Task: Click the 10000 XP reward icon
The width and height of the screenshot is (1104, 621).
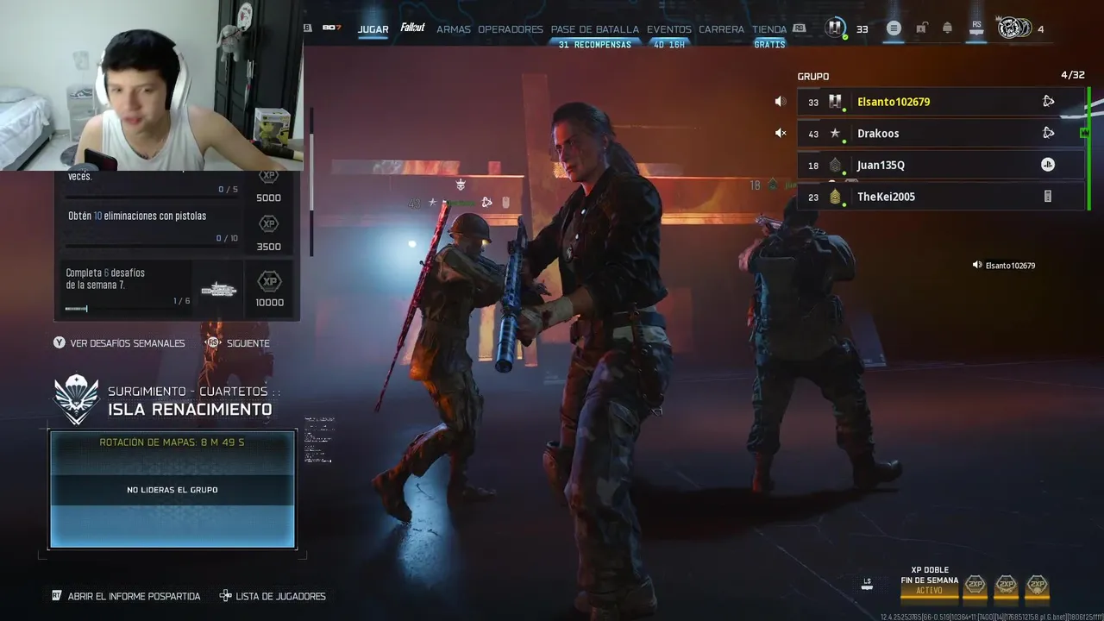Action: (269, 281)
